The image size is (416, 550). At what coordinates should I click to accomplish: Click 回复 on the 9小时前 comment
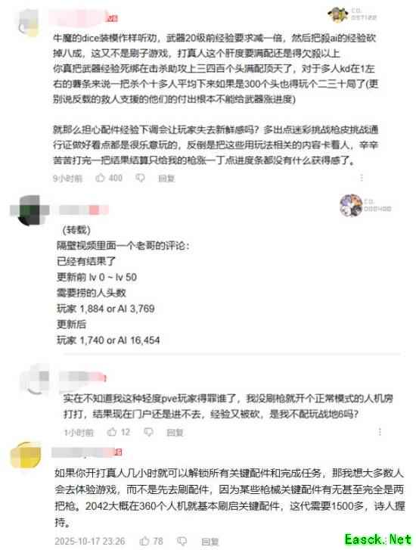pos(166,179)
